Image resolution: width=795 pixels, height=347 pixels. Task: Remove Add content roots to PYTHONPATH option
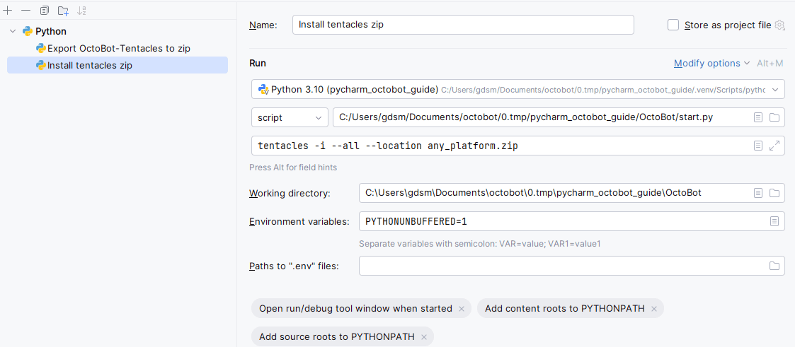coord(653,309)
